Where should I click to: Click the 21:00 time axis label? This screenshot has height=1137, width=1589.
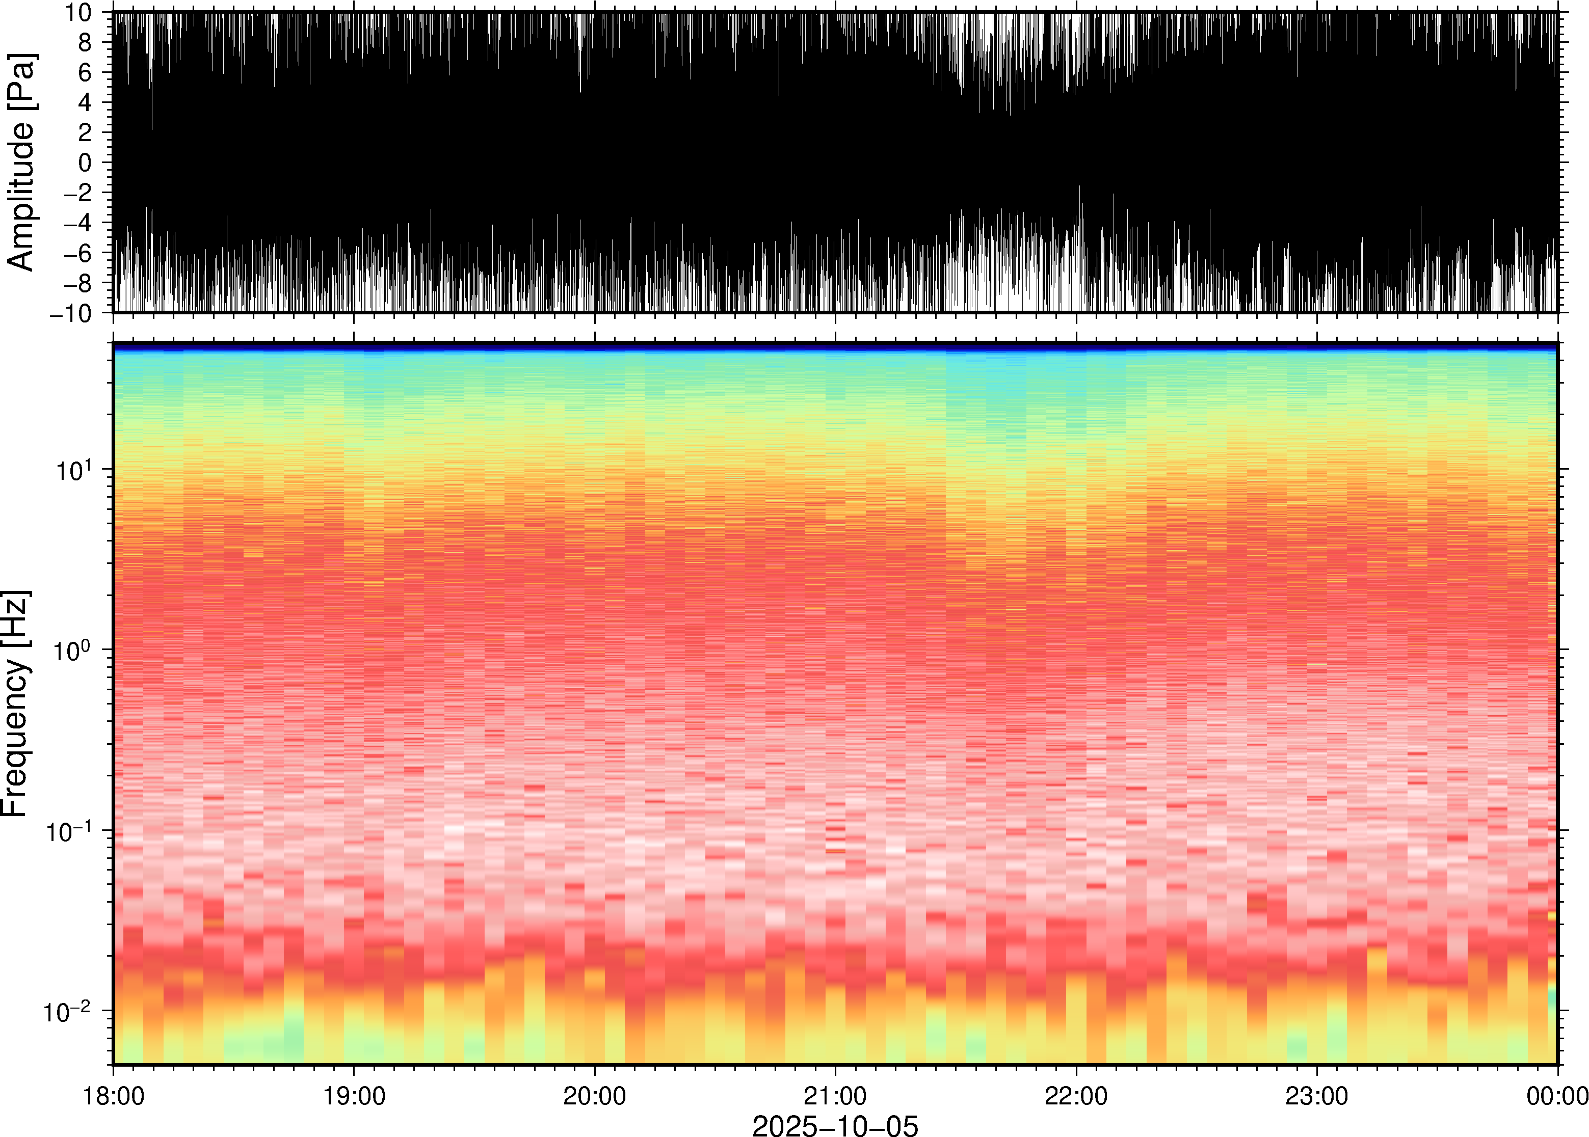tap(835, 1096)
